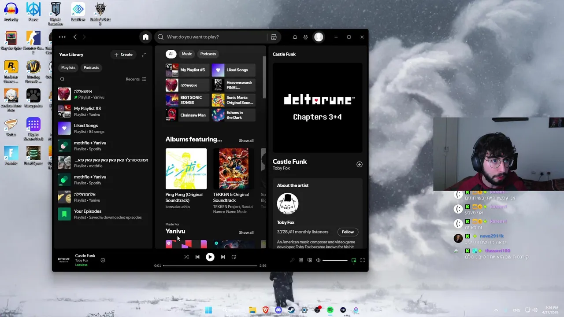Image resolution: width=564 pixels, height=317 pixels.
Task: Filter library by Playlists
Action: pyautogui.click(x=68, y=68)
